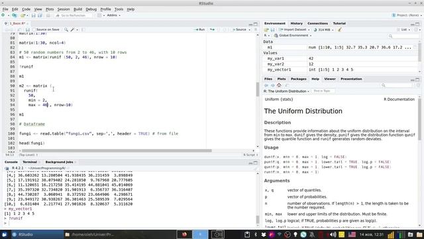Click the code tools magic wand

[72, 29]
